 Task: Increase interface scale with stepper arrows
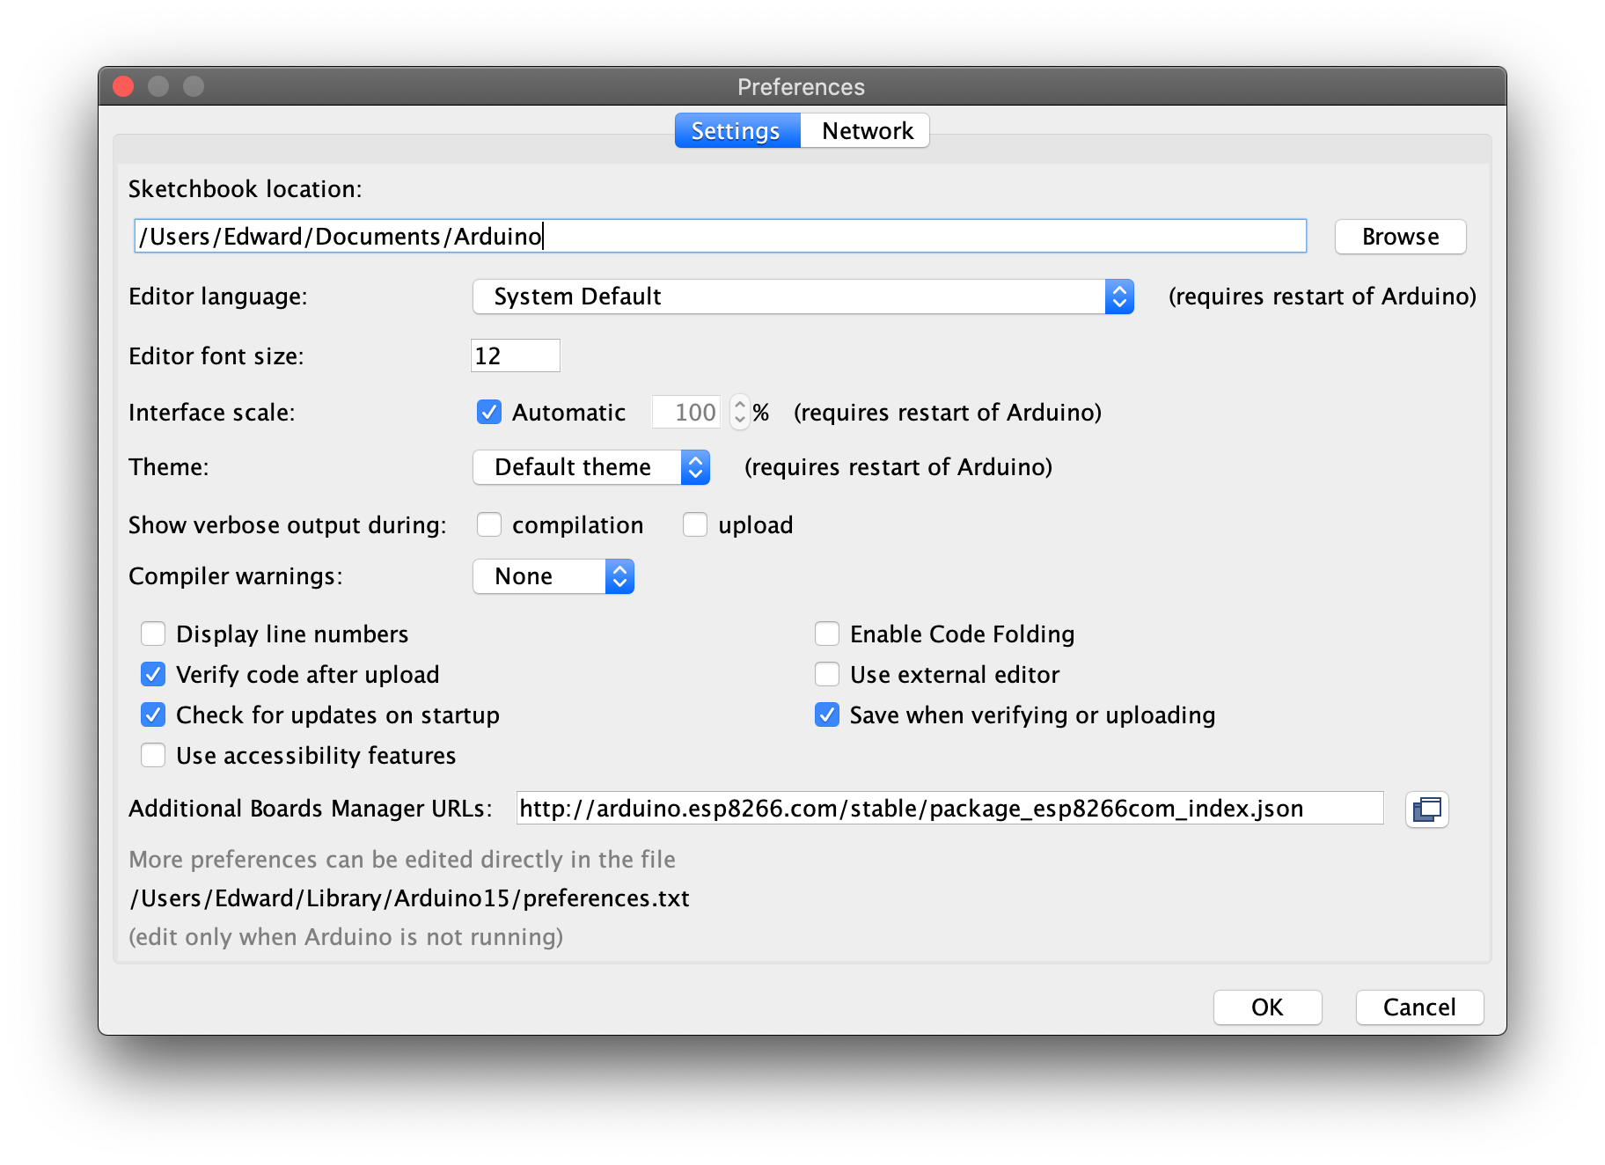click(x=740, y=405)
